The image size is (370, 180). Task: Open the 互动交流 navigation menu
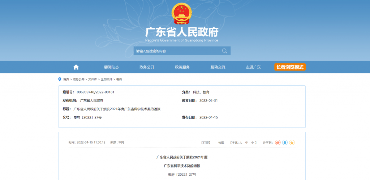218,67
